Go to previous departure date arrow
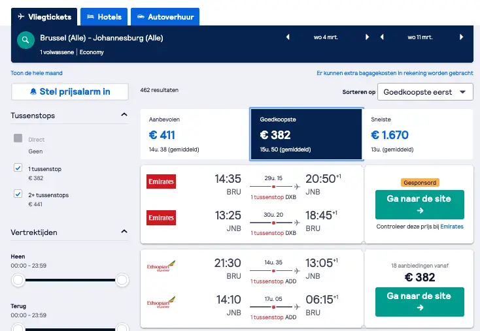Image resolution: width=480 pixels, height=331 pixels. tap(288, 37)
